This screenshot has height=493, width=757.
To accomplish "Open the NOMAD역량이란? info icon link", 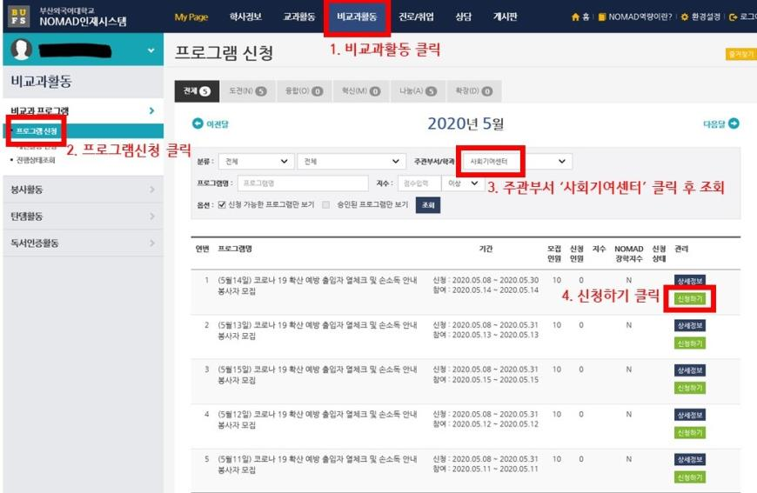I will coord(603,17).
